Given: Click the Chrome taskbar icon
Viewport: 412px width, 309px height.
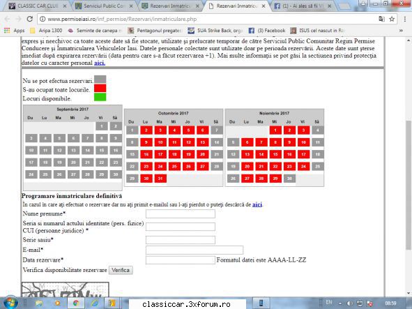Looking at the screenshot, I should [x=76, y=303].
